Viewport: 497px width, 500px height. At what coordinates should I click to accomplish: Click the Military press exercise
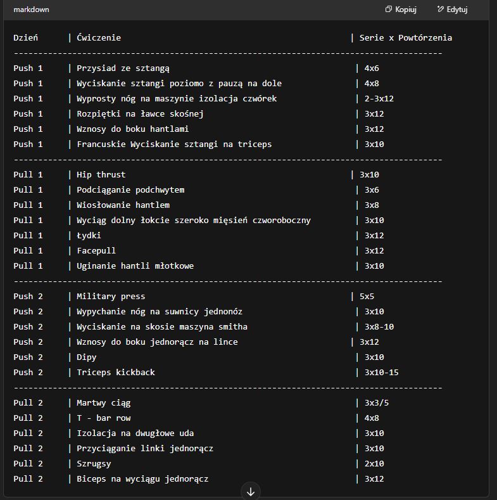point(111,297)
